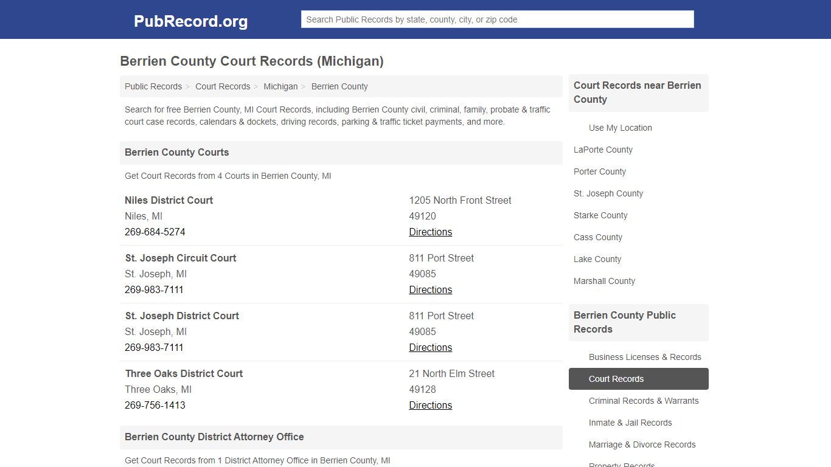Click Court Records near Berrien County heading
Screen dimensions: 831x467
(x=638, y=92)
